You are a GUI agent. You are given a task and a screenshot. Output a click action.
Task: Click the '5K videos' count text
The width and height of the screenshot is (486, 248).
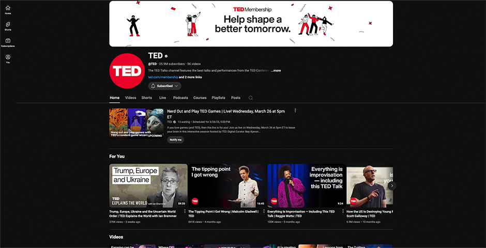click(x=194, y=64)
